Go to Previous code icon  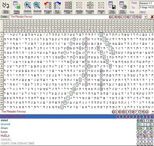(x=48, y=5)
